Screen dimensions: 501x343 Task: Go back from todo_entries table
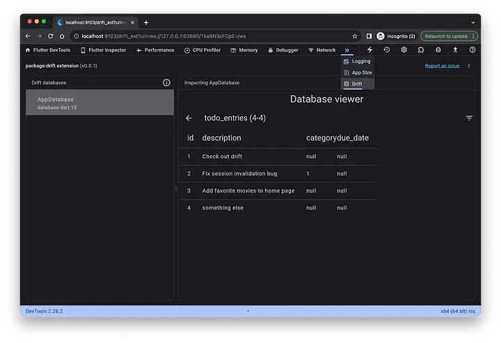[x=189, y=118]
